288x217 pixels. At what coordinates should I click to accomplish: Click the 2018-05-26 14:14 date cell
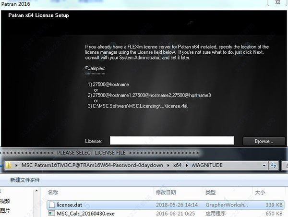[x=177, y=205]
